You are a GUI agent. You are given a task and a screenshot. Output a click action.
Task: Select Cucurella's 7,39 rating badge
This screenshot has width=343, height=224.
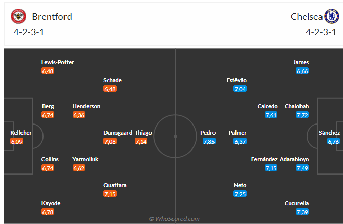[x=302, y=212]
